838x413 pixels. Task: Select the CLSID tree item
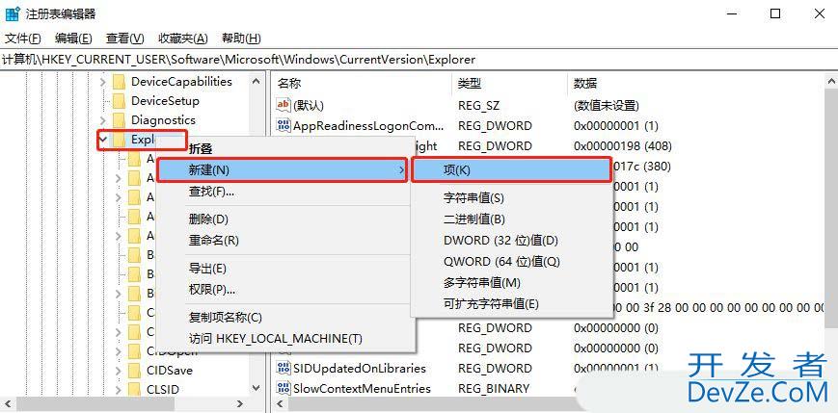pyautogui.click(x=163, y=389)
